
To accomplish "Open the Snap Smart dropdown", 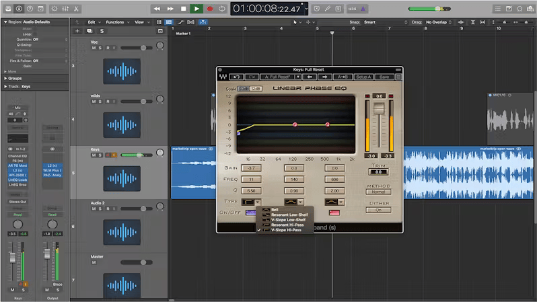I will click(386, 22).
